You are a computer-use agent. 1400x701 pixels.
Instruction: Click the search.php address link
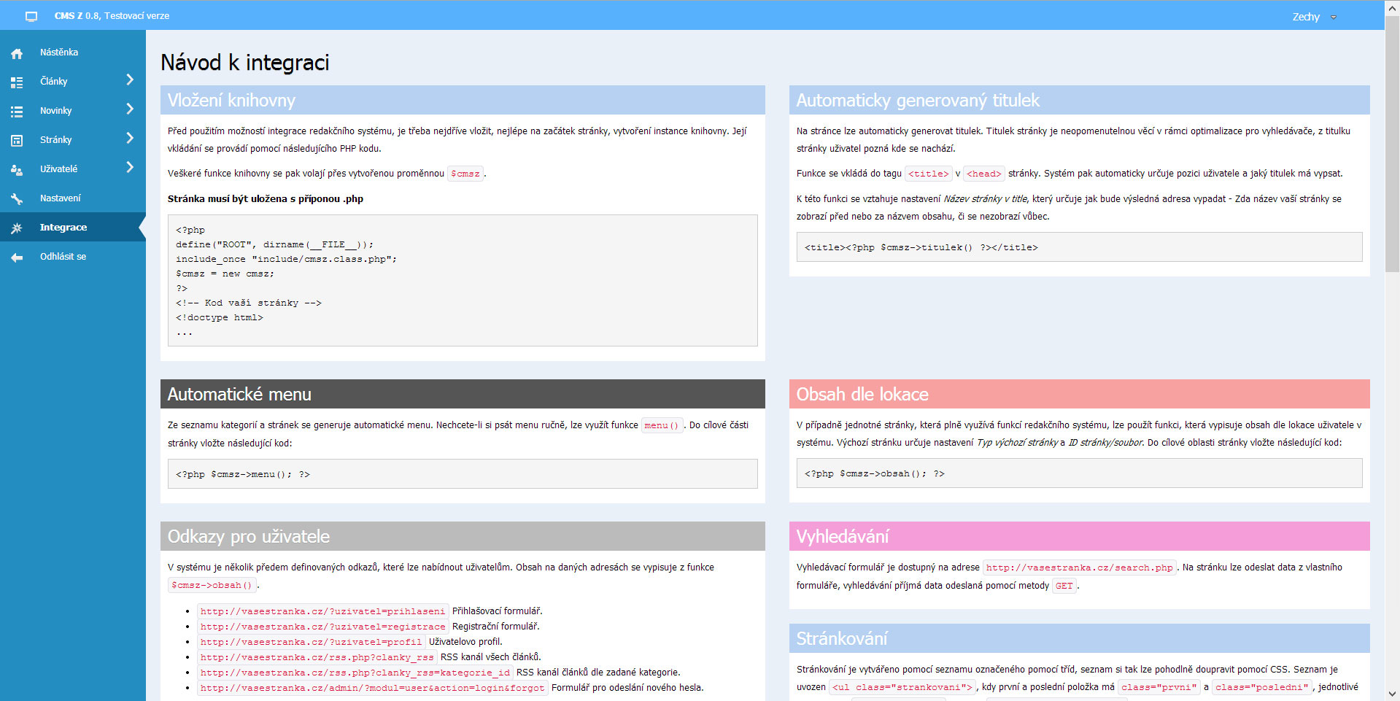[1079, 568]
